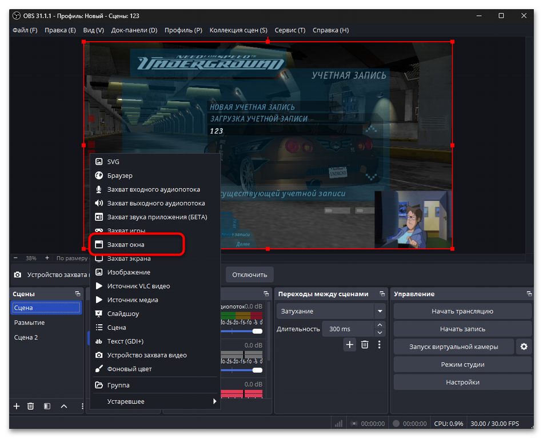Click the Начать запись button
543x438 pixels.
(462, 329)
